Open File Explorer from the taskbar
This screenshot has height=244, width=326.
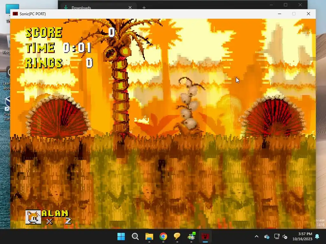[x=149, y=236]
